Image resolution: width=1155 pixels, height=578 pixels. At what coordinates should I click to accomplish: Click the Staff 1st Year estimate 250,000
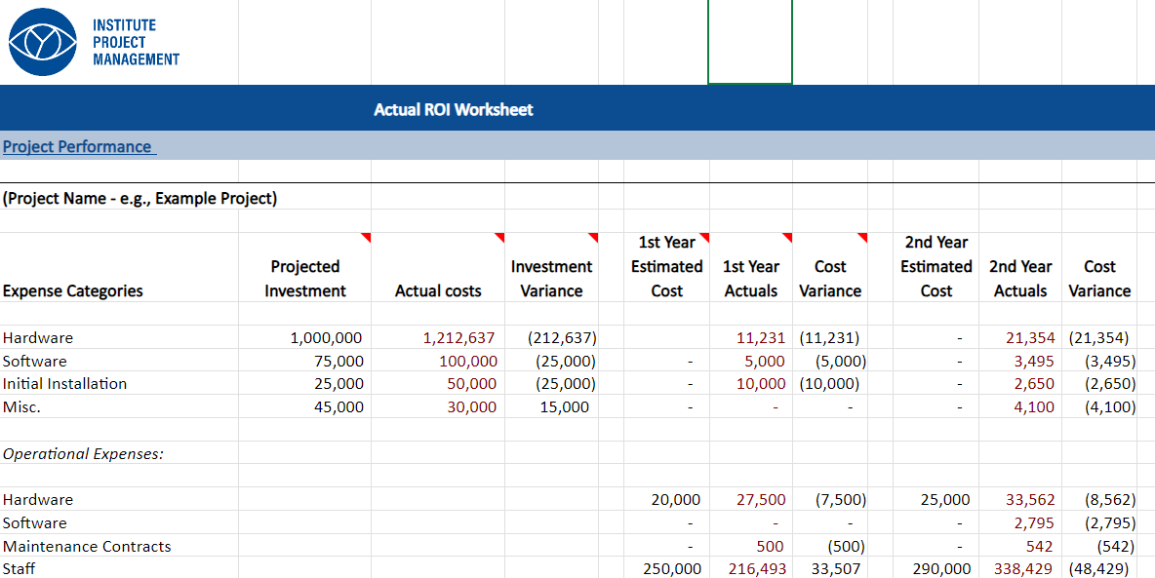(x=671, y=569)
